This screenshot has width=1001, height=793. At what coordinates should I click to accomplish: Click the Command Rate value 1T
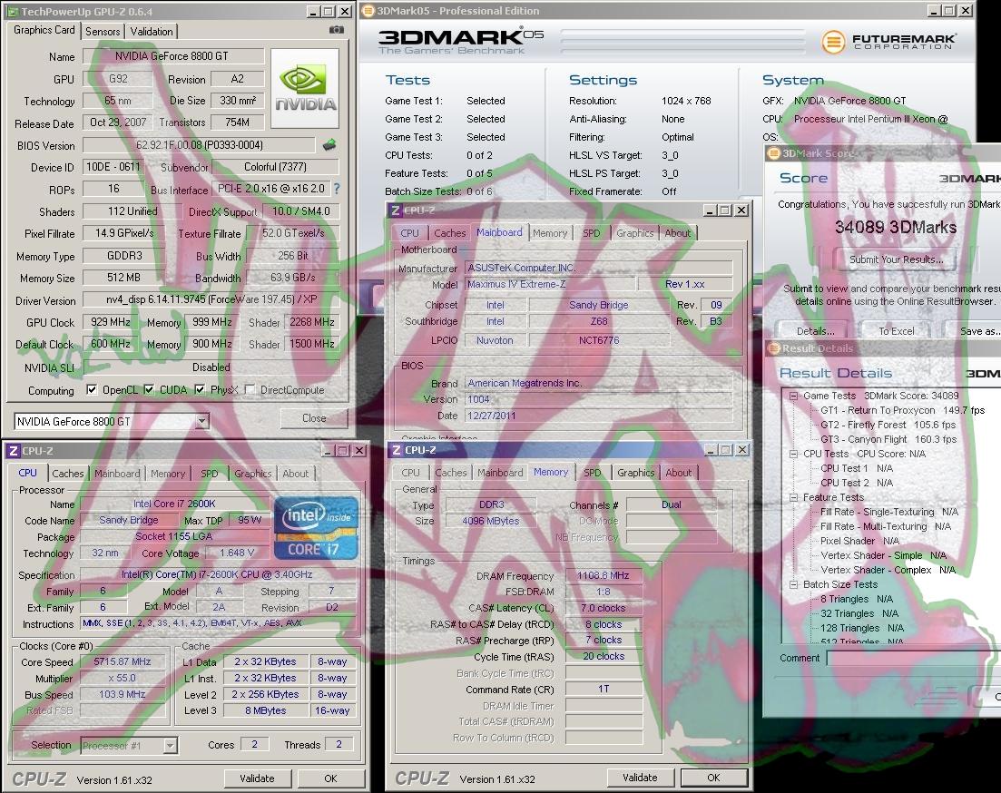pyautogui.click(x=604, y=689)
